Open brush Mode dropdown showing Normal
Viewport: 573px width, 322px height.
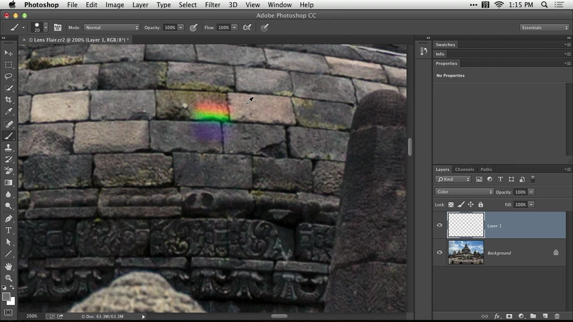[111, 28]
